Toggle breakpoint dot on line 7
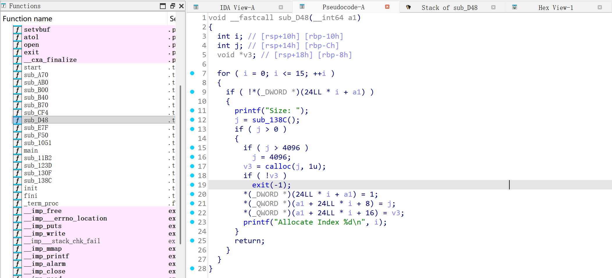 coord(192,73)
